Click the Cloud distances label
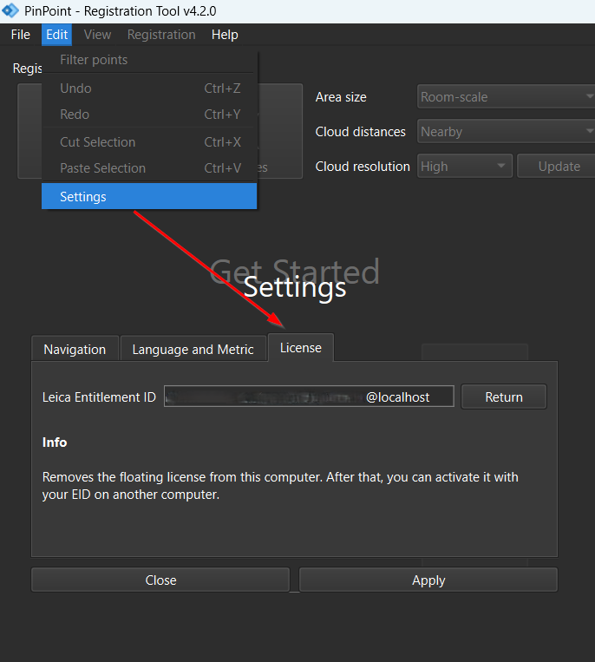This screenshot has width=595, height=662. pyautogui.click(x=360, y=132)
